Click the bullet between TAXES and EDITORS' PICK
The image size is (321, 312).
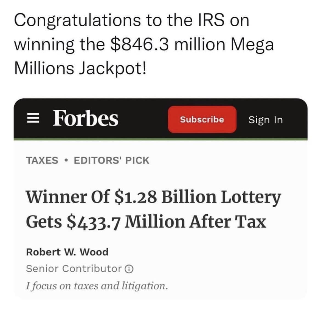(x=66, y=160)
